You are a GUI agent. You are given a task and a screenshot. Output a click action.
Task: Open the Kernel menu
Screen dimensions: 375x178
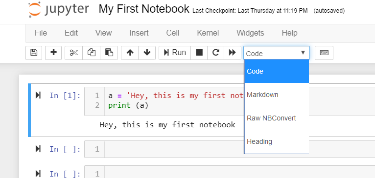(x=208, y=33)
